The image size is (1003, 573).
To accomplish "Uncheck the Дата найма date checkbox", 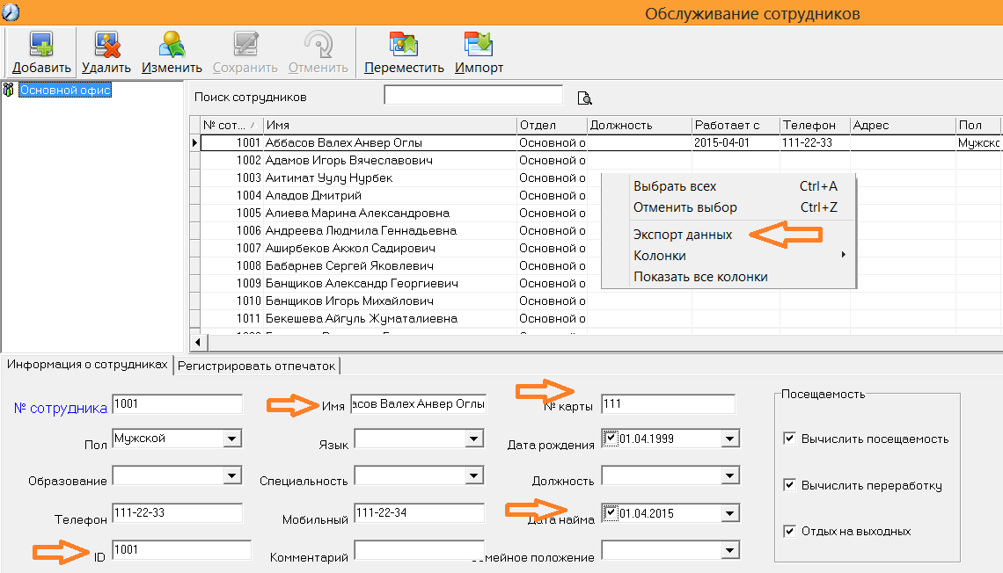I will click(611, 512).
